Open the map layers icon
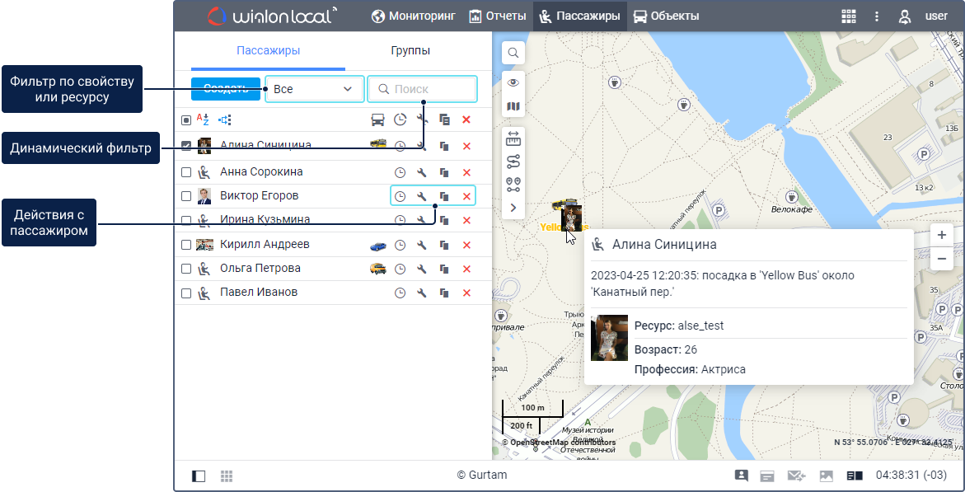Screen dimensions: 965x492 tap(513, 106)
